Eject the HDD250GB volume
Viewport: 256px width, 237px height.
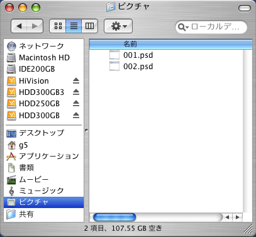tap(76, 103)
